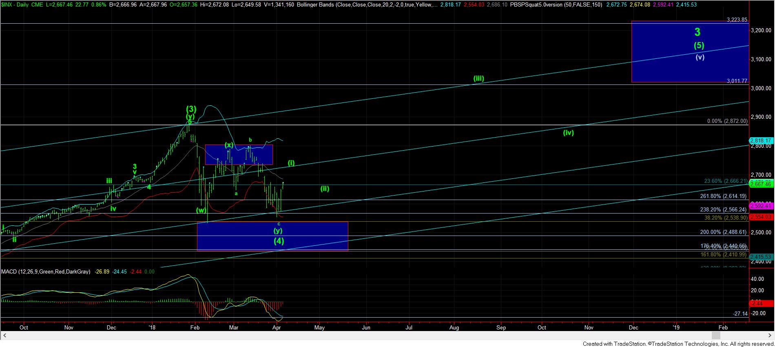Image resolution: width=775 pixels, height=347 pixels.
Task: Click the 2,900.00 price axis label
Action: point(762,117)
